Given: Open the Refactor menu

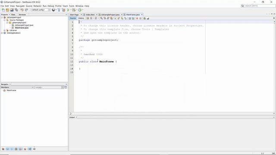Looking at the screenshot, I should tap(38, 6).
